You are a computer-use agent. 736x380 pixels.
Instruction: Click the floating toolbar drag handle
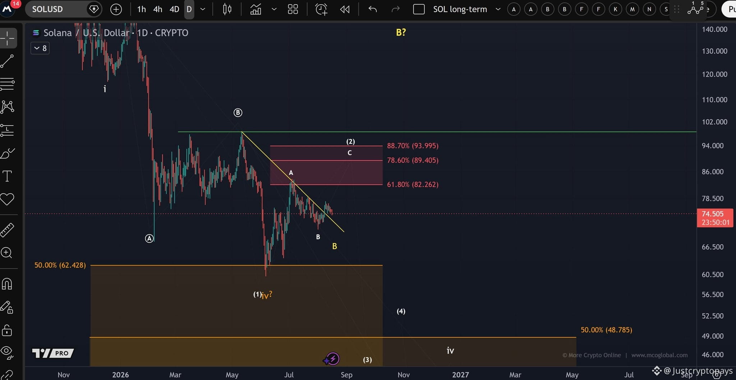pyautogui.click(x=677, y=9)
